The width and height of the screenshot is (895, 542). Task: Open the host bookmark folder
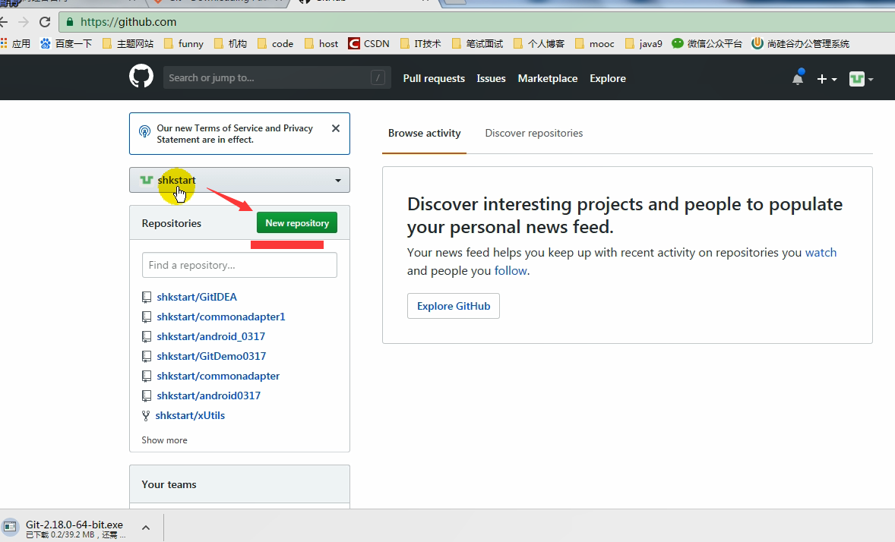pyautogui.click(x=321, y=43)
